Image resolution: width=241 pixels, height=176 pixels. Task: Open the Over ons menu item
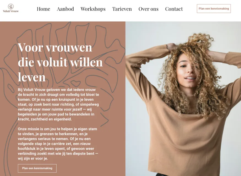click(x=148, y=9)
